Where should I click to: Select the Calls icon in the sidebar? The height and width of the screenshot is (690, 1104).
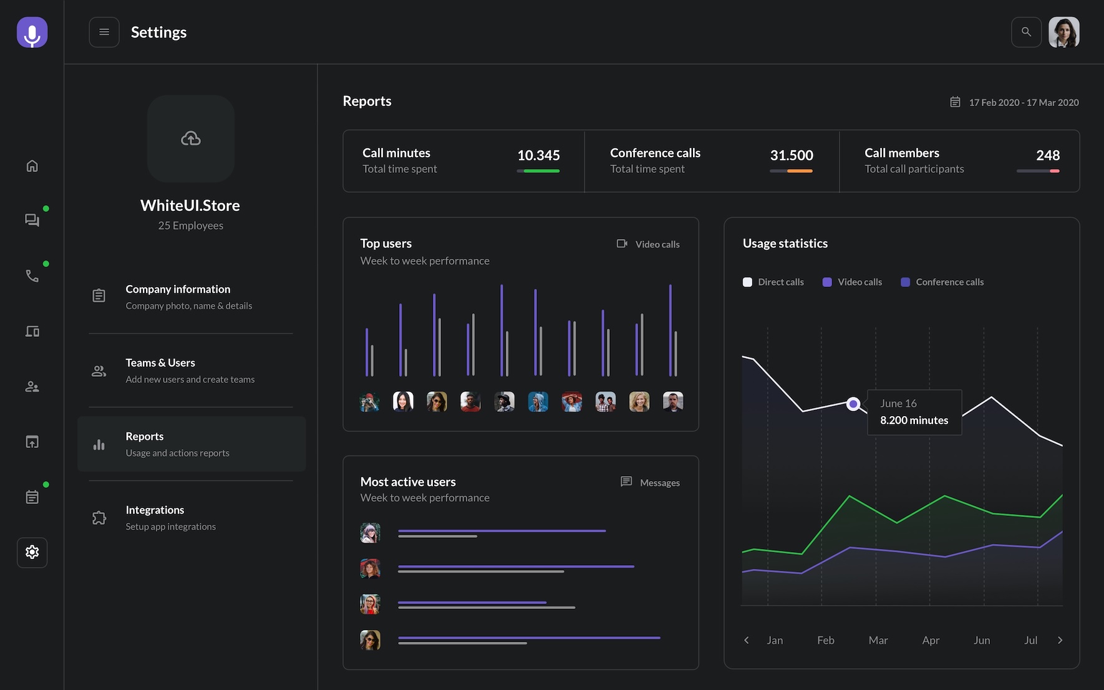tap(32, 275)
